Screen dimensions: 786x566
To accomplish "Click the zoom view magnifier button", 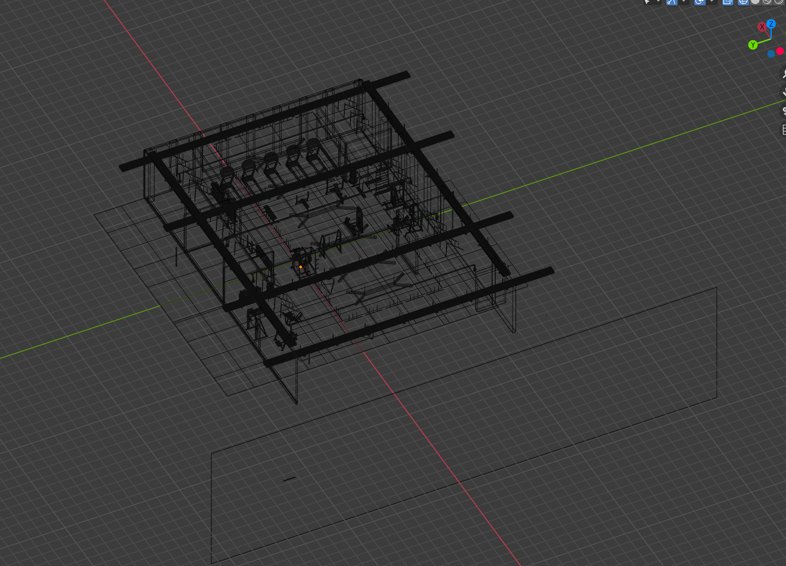I will pos(783,73).
